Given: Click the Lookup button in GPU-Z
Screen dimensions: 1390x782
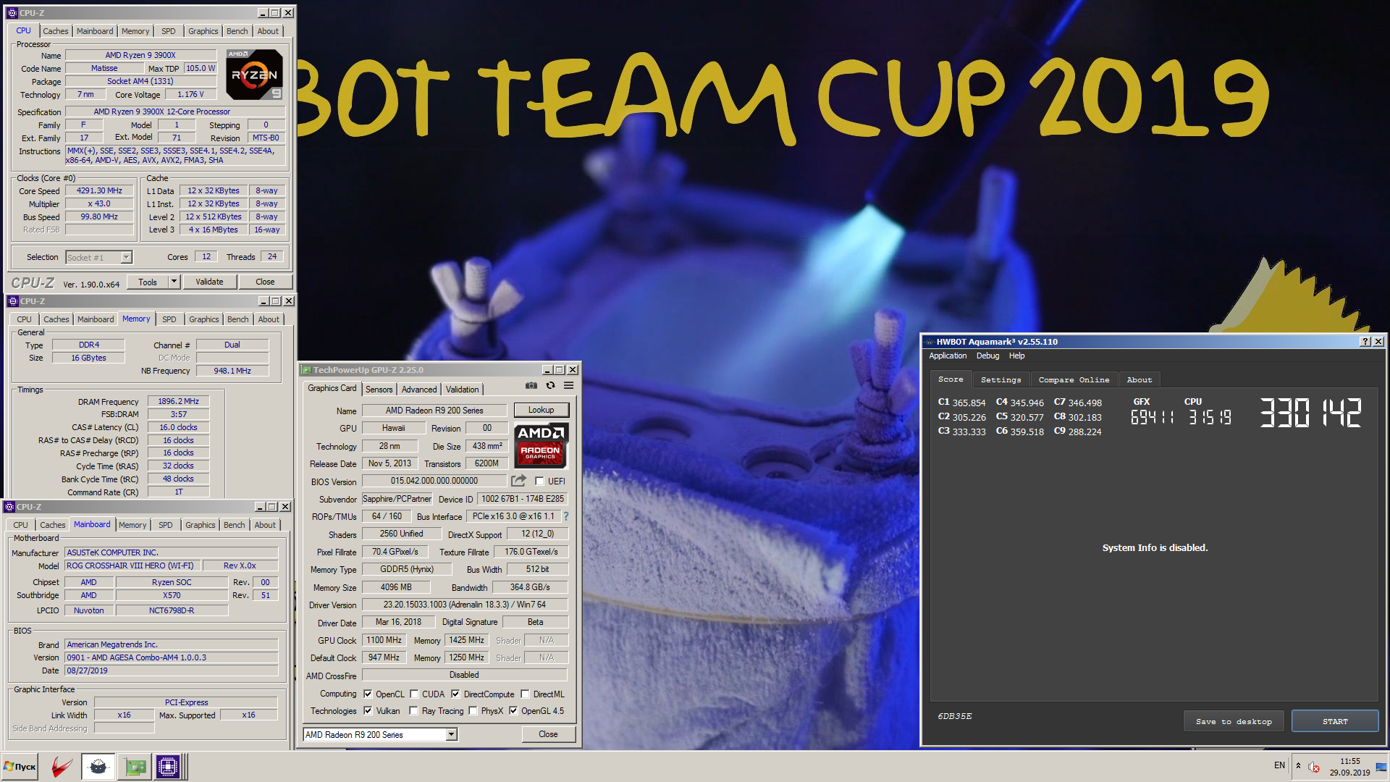Looking at the screenshot, I should tap(541, 410).
